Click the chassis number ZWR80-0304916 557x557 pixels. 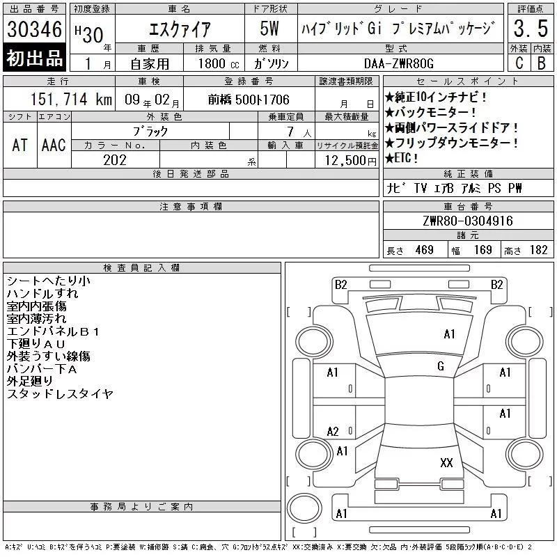(x=468, y=221)
